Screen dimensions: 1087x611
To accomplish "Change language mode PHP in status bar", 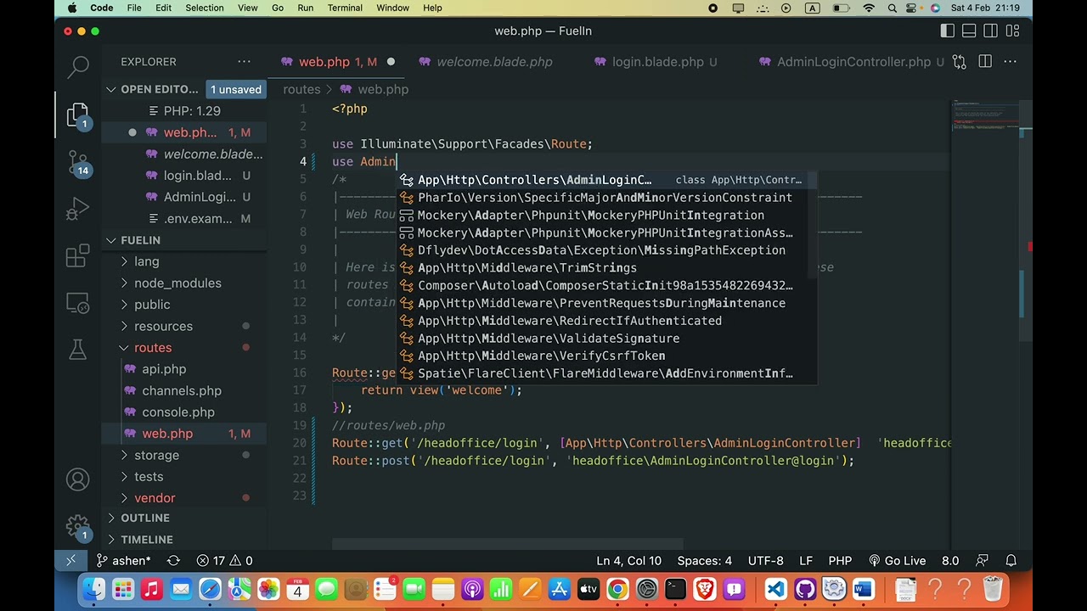I will tap(840, 560).
